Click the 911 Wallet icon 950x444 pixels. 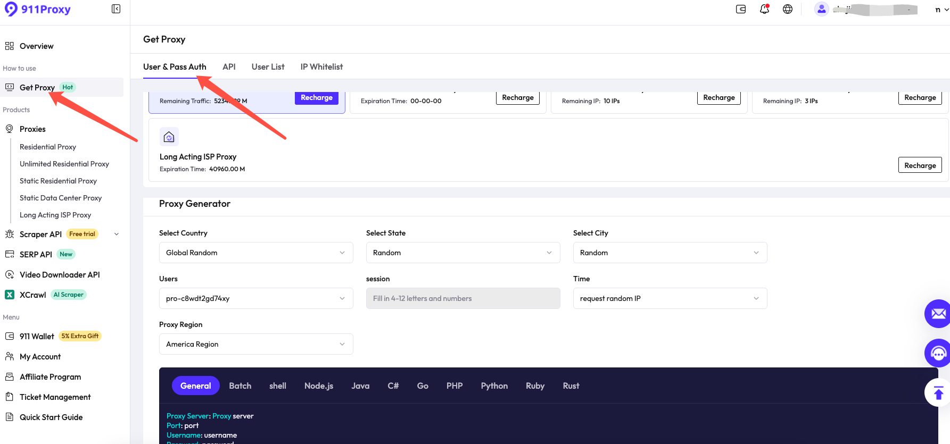[x=10, y=336]
